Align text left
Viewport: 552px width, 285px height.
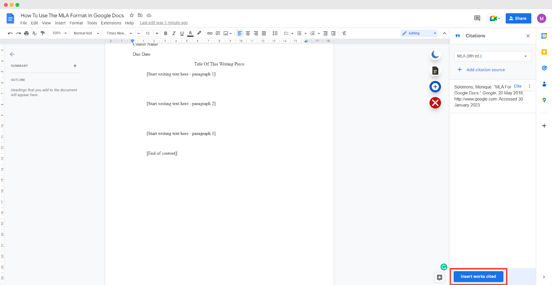240,33
